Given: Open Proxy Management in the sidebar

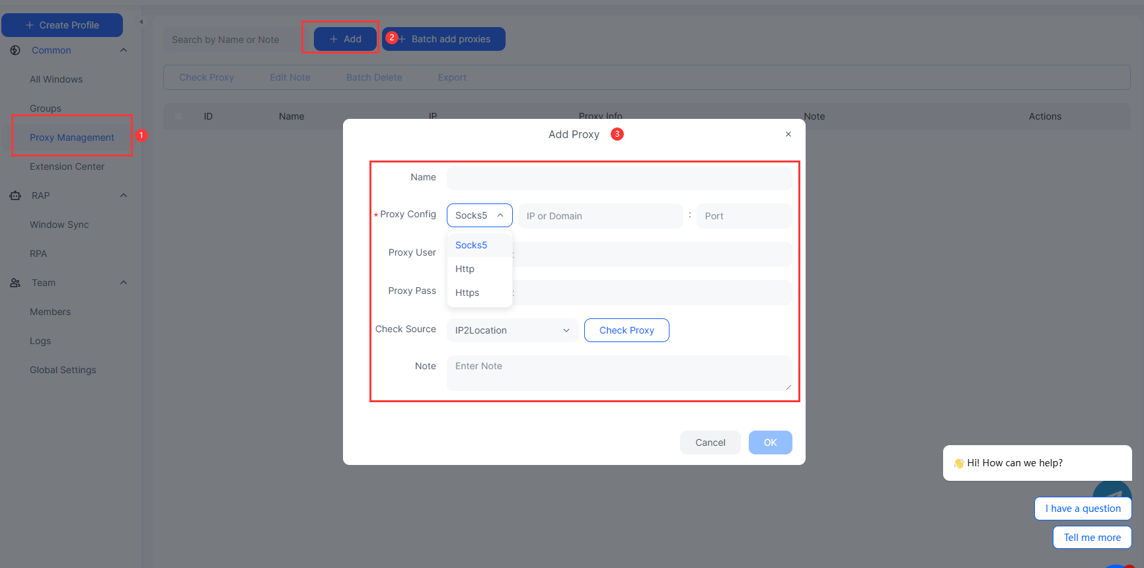Looking at the screenshot, I should [x=72, y=137].
